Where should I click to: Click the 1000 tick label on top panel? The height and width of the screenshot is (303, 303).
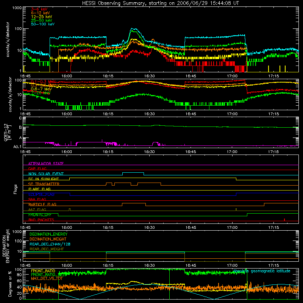tap(17, 8)
